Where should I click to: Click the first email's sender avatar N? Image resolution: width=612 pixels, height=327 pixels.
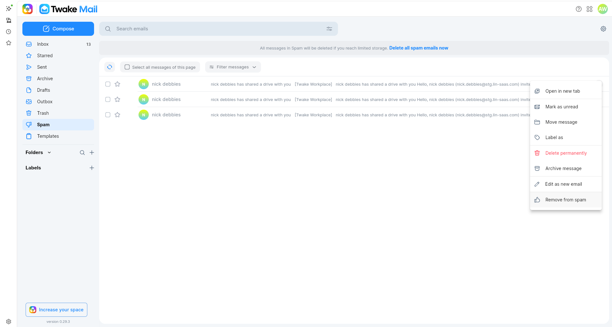tap(144, 84)
